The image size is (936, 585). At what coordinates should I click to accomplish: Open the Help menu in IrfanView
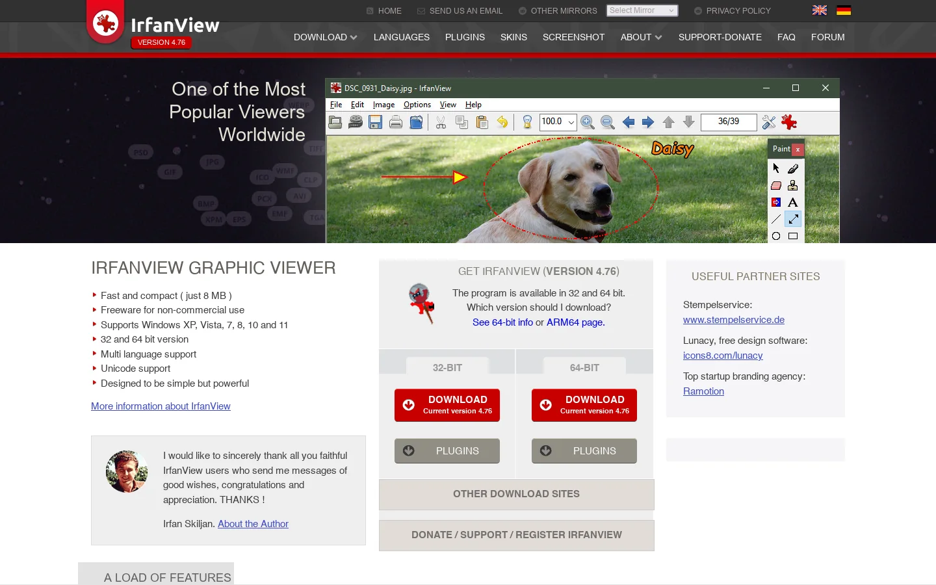click(x=473, y=105)
